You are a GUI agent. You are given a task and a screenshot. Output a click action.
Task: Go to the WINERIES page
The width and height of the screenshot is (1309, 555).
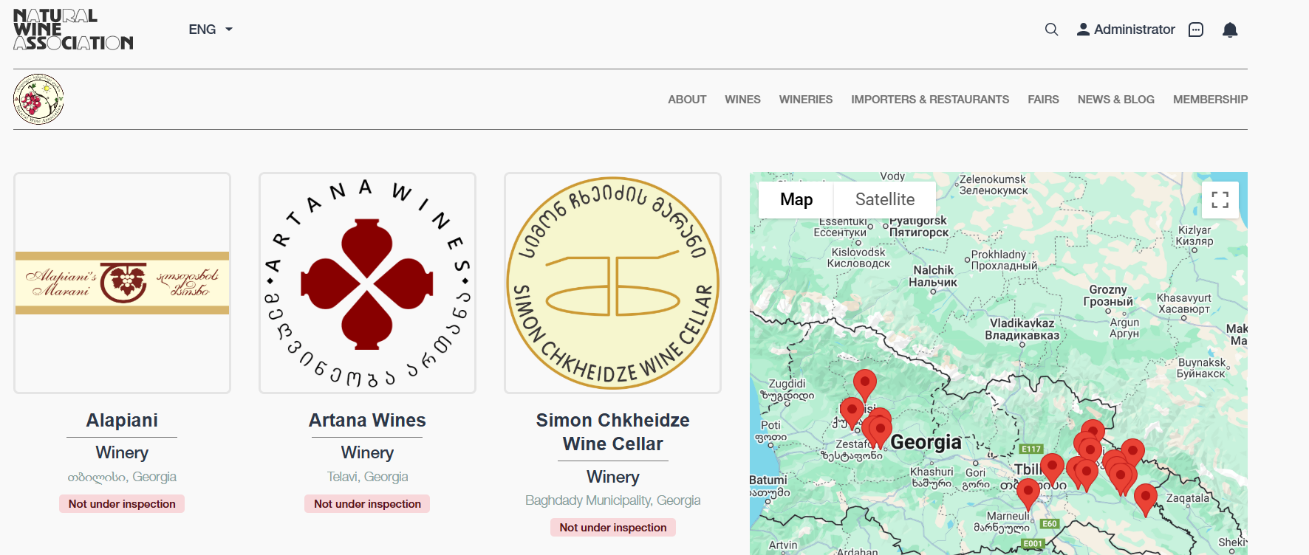pos(805,99)
